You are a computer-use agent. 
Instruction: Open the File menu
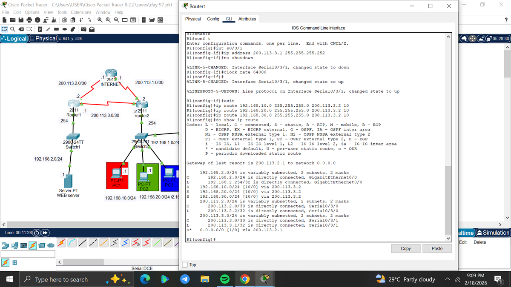6,12
